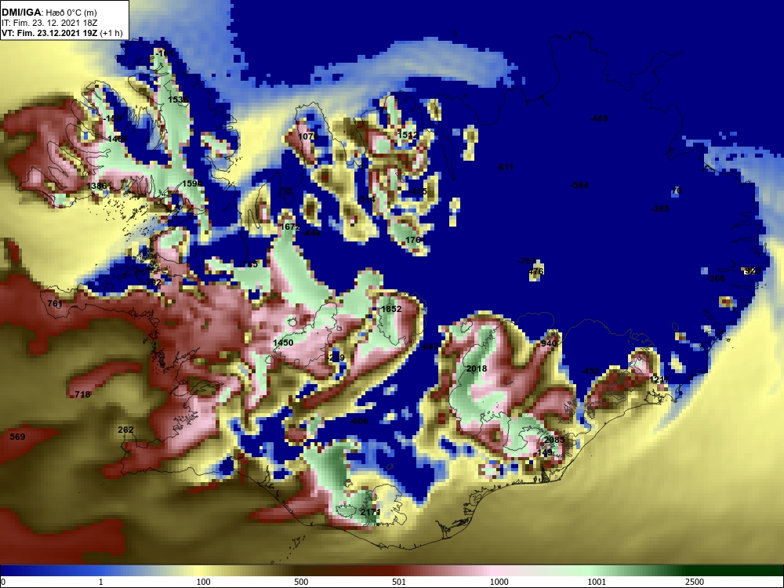The width and height of the screenshot is (784, 588).
Task: Click the valid time line "VT: Fim. 23.12.2021 19Z"
Action: pos(50,34)
